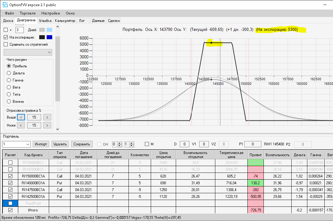Disable the На экспирацию checkbox
333x221 pixels.
6,37
